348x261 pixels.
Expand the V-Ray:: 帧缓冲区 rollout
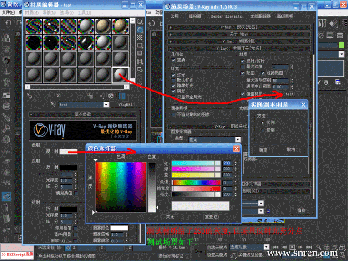238,41
